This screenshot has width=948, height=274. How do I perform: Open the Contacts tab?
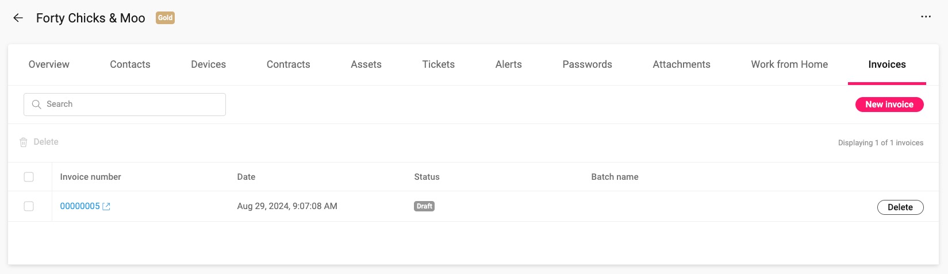pos(130,64)
